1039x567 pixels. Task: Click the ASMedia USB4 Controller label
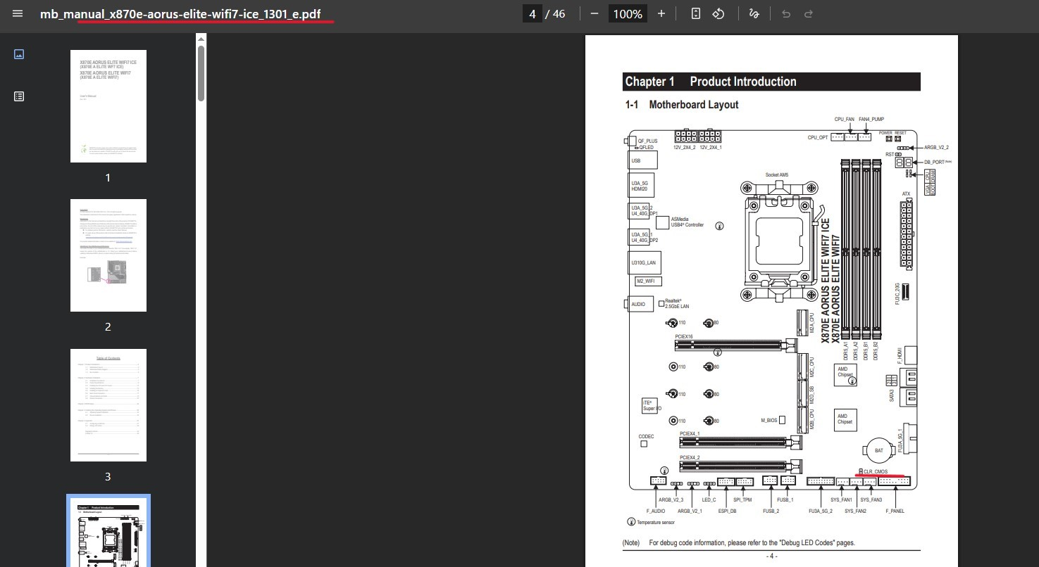click(x=688, y=222)
